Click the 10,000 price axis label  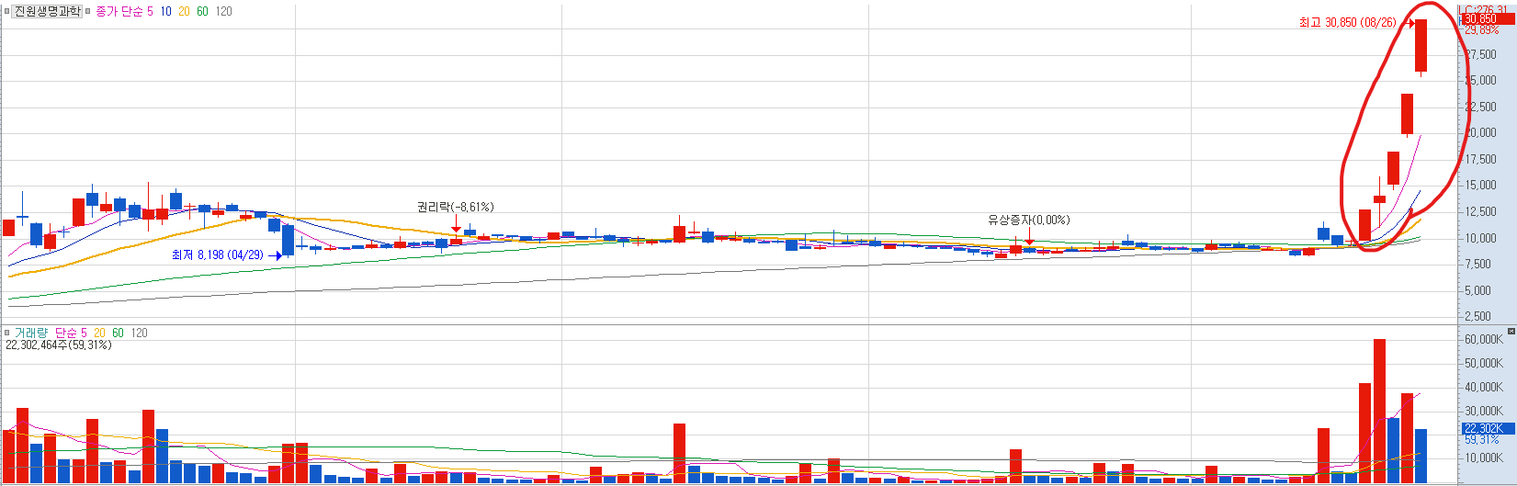[x=1480, y=238]
